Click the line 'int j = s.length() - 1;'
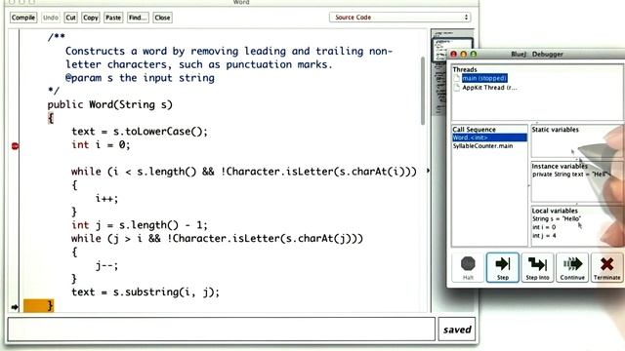Viewport: 625px width, 351px height. coord(140,225)
